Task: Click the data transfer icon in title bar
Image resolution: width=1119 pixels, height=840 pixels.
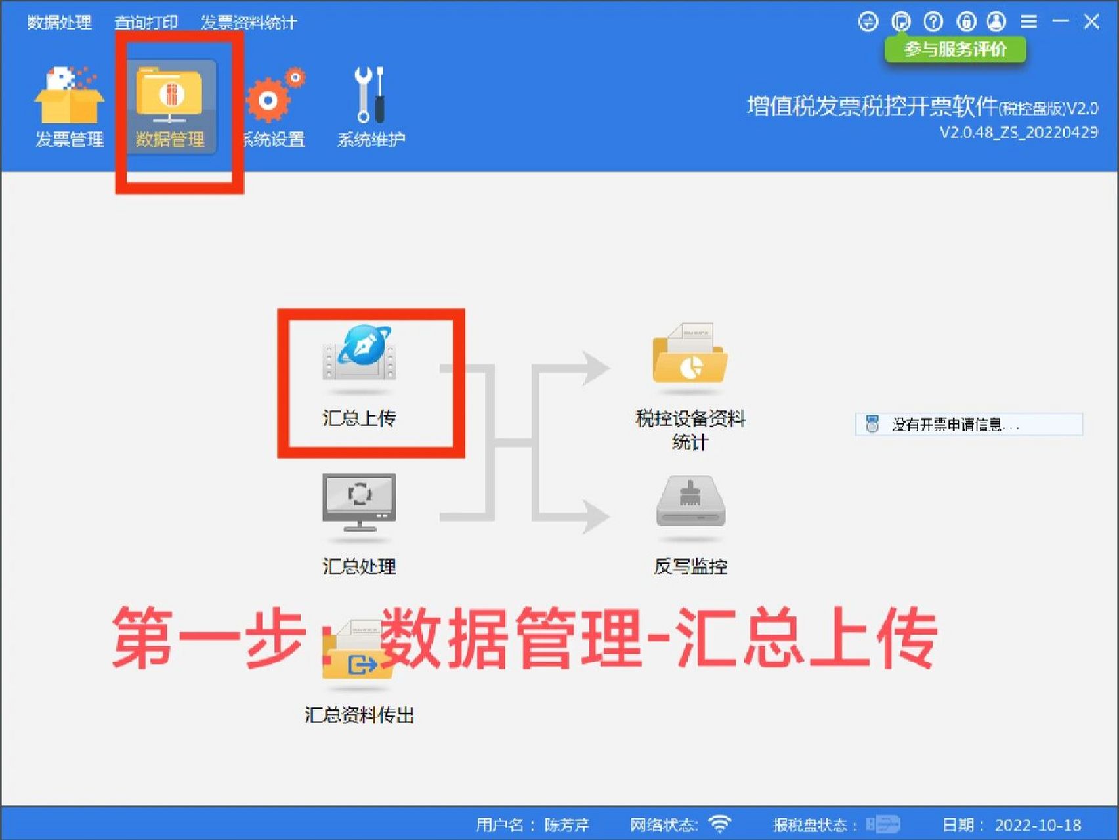Action: (868, 21)
